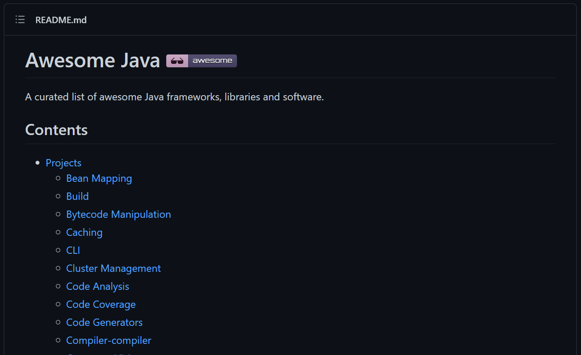Follow the CLI link
Image resolution: width=581 pixels, height=355 pixels.
pos(73,250)
